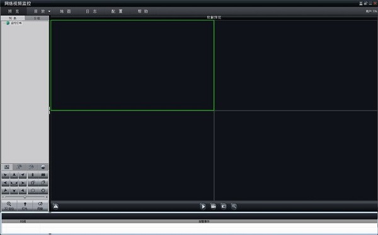
Task: Start preview with the play button
Action: 203,206
